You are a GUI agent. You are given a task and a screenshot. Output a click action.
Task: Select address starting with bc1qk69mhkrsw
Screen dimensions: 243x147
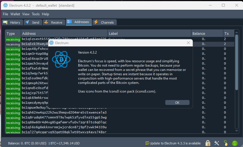click(35, 98)
